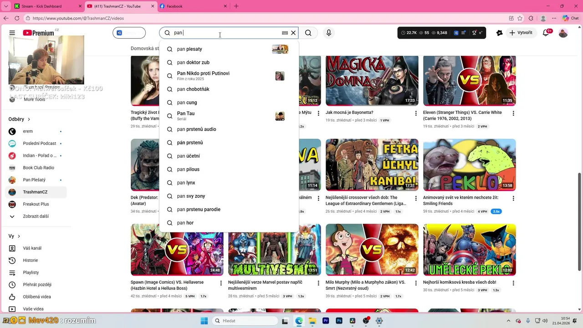Open Premiere Pro from the taskbar
This screenshot has height=328, width=583.
326,321
